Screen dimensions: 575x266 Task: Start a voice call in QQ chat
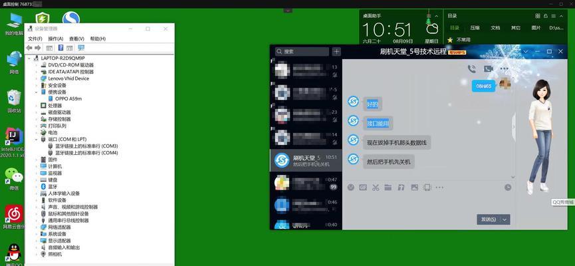click(471, 68)
